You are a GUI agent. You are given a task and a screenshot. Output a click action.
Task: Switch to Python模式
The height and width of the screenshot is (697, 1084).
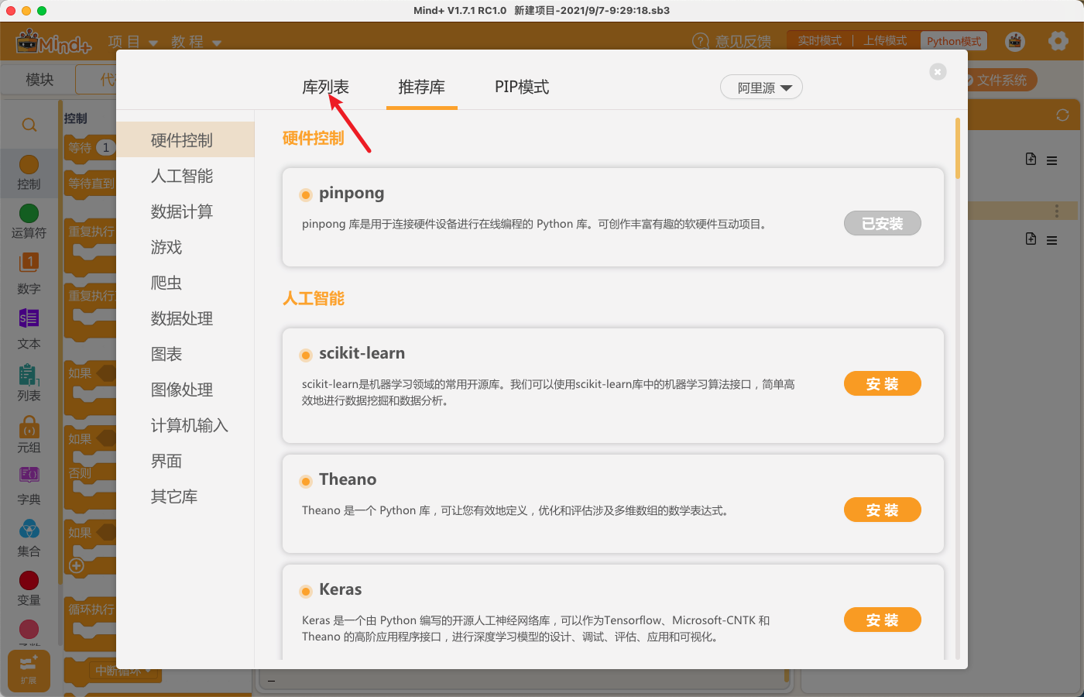pyautogui.click(x=954, y=41)
